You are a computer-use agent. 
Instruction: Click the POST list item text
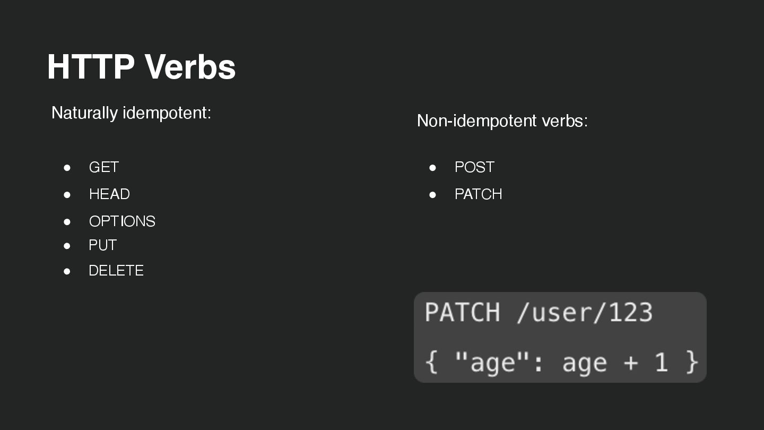point(474,167)
